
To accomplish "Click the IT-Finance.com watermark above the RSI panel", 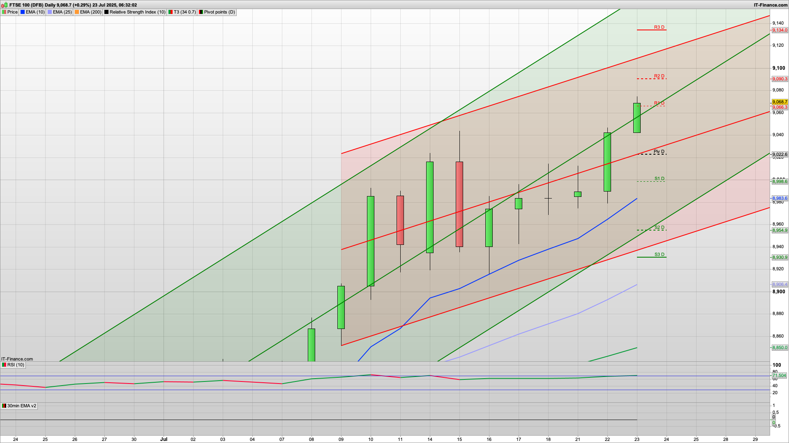I will click(17, 359).
